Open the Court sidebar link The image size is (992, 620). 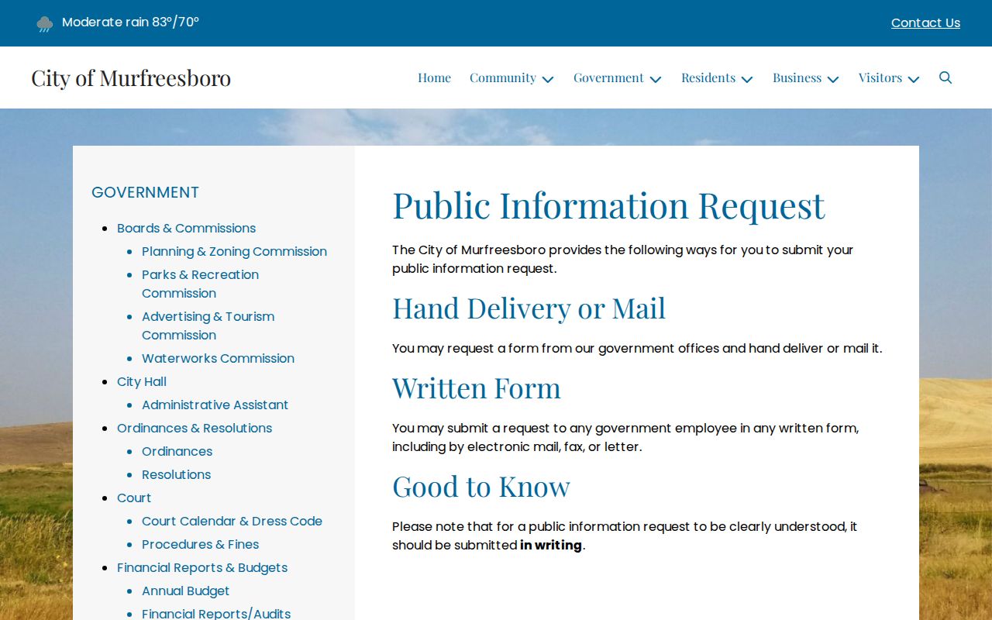pos(134,498)
